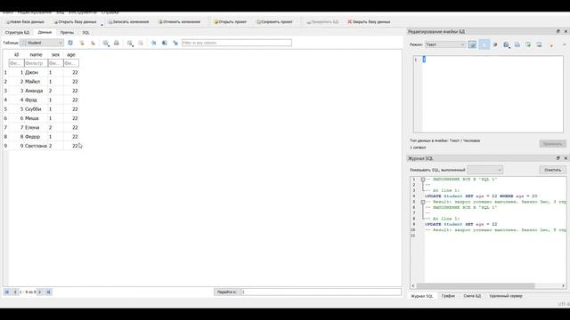Set cell value to NULL icon
Image resolution: width=570 pixels, height=320 pixels.
[x=539, y=44]
